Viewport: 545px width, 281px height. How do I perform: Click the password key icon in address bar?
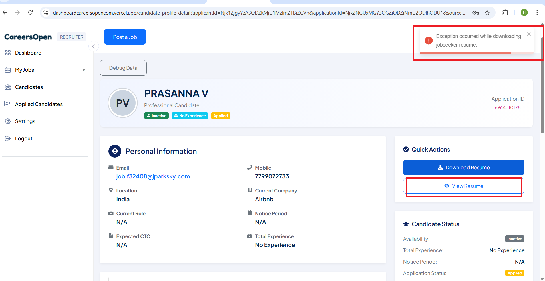(x=476, y=13)
